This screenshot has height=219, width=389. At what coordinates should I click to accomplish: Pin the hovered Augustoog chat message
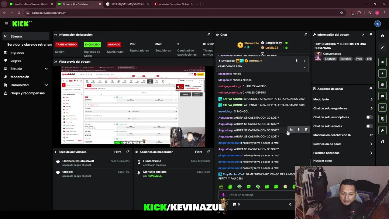298,130
